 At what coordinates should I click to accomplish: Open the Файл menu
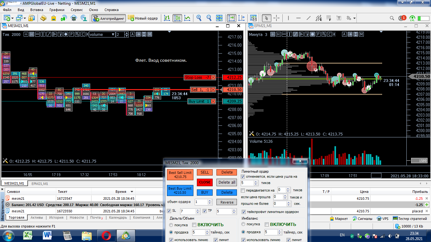pyautogui.click(x=7, y=10)
